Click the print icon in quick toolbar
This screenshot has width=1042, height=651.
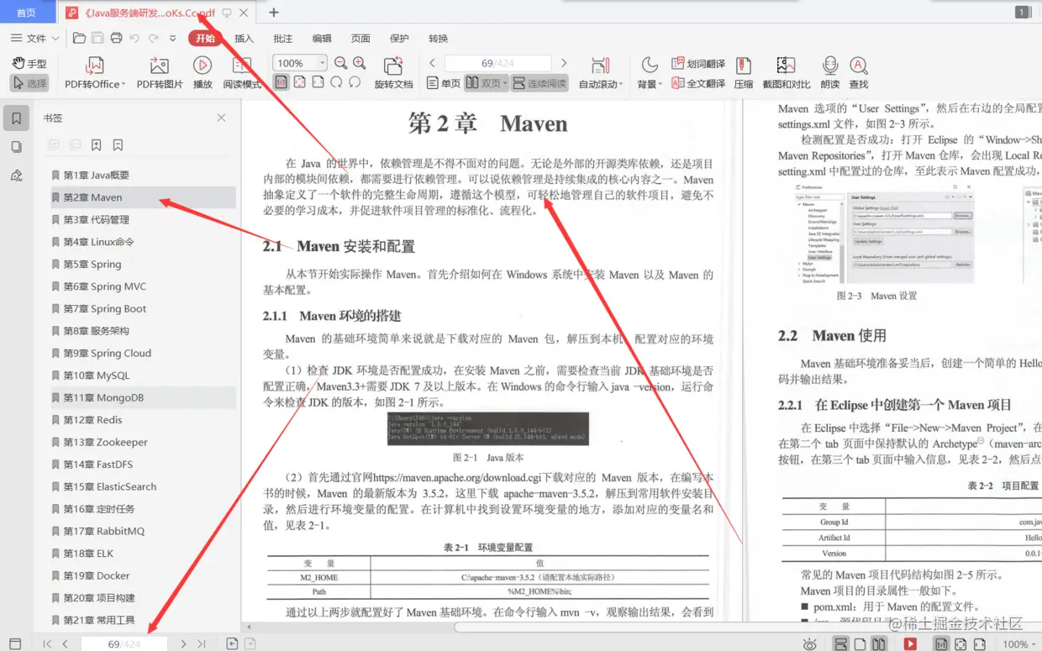click(116, 38)
